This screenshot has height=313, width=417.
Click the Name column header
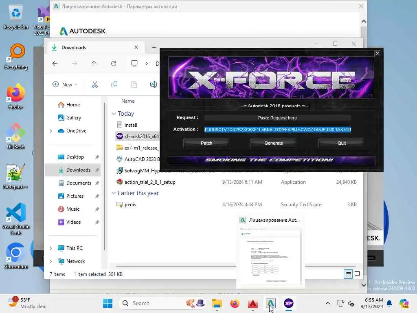tap(128, 101)
